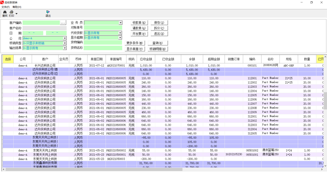
Task: Click the 打印 printer toolbar icon
Action: coord(11,12)
